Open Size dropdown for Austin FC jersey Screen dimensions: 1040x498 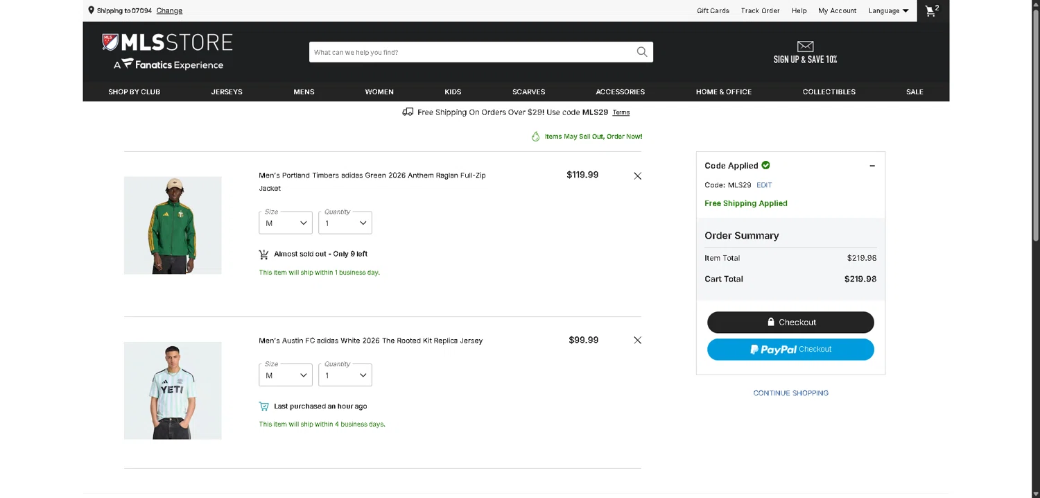point(286,375)
